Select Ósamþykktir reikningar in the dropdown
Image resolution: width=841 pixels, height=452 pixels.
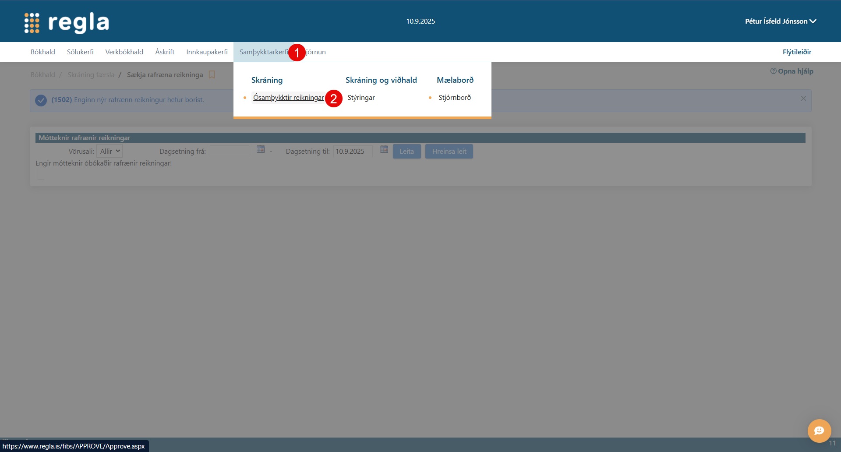(288, 97)
